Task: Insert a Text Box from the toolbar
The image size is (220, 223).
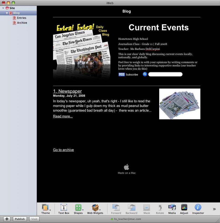Action: (64, 209)
